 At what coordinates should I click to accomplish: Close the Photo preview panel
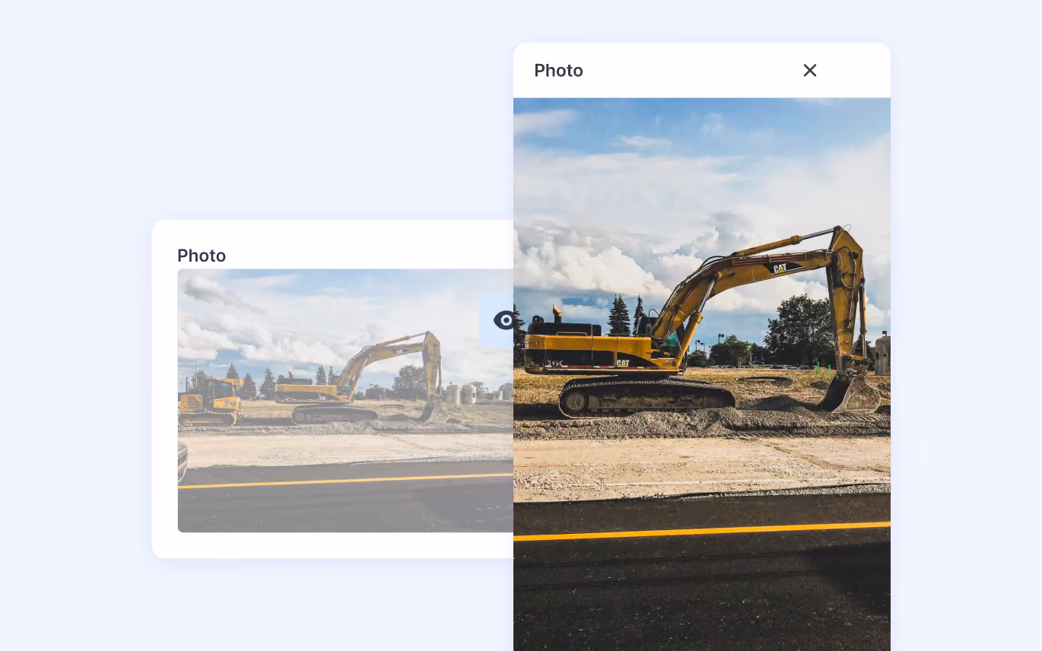coord(810,71)
